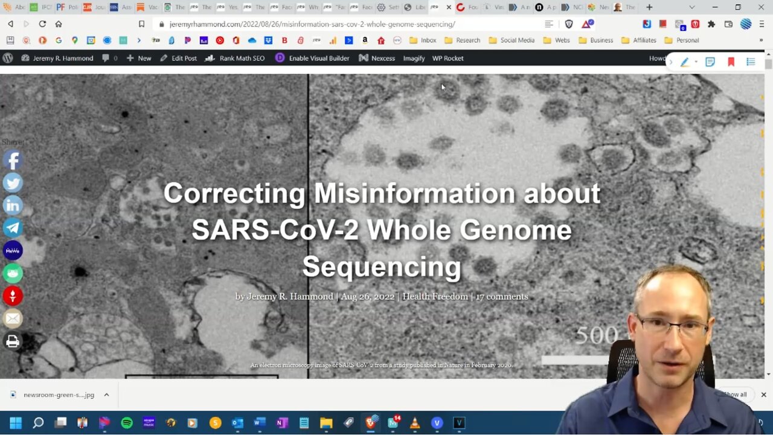
Task: Open Outlook from the taskbar
Action: [x=237, y=423]
